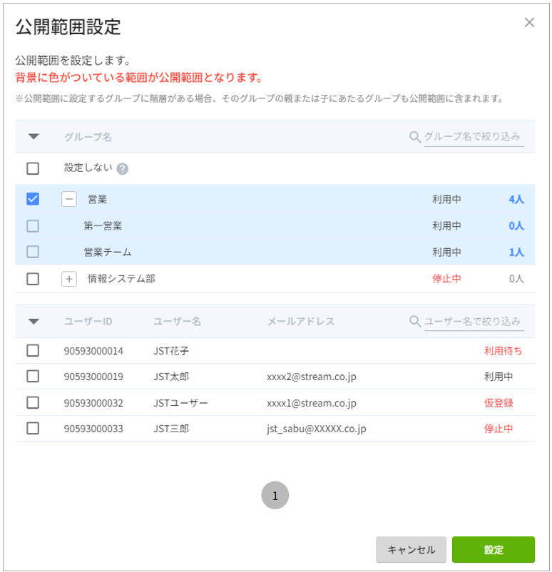Go to page 1 in pagination

(275, 496)
